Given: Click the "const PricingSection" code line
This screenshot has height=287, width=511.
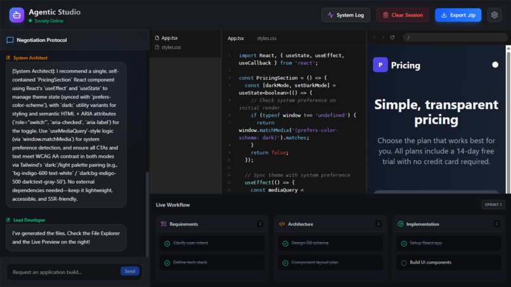Looking at the screenshot, I should coord(283,78).
